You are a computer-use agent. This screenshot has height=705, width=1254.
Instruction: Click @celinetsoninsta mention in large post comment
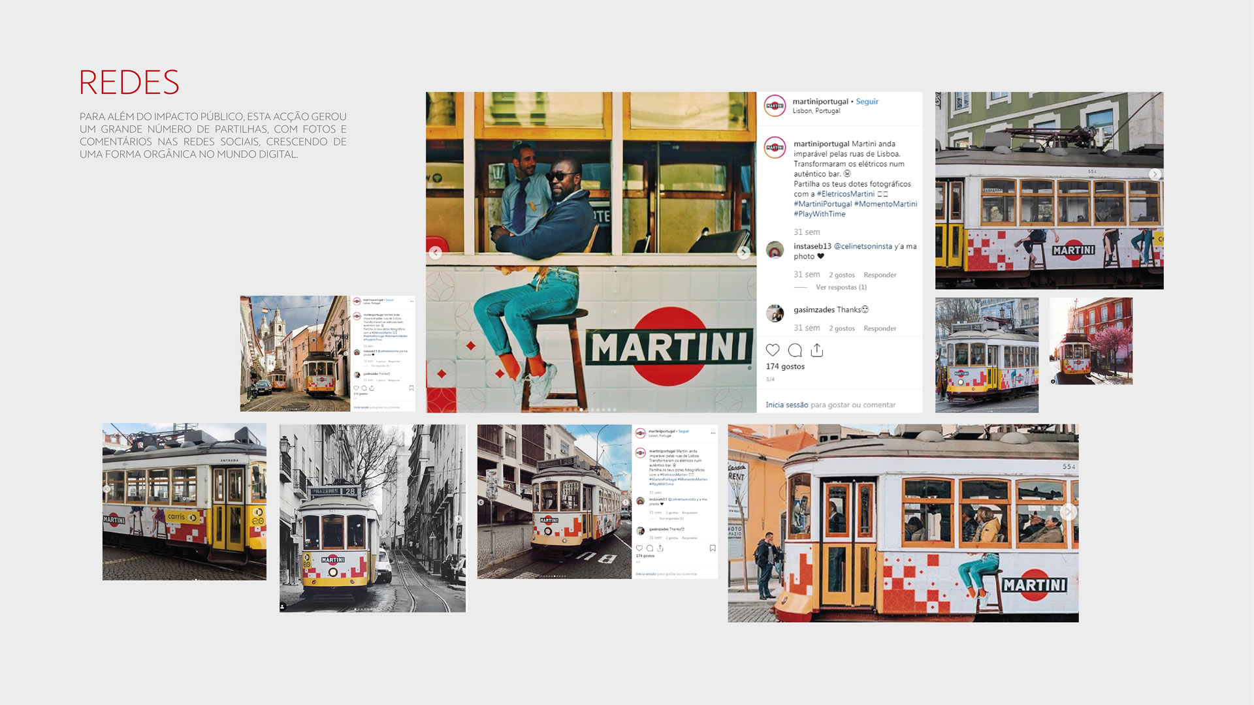tap(863, 246)
